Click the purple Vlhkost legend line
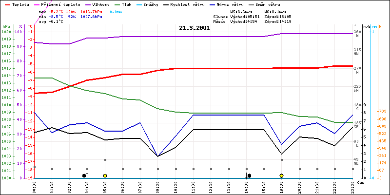 (79, 4)
